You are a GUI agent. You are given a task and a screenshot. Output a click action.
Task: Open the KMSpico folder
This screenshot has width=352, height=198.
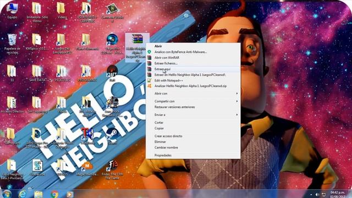pyautogui.click(x=37, y=42)
